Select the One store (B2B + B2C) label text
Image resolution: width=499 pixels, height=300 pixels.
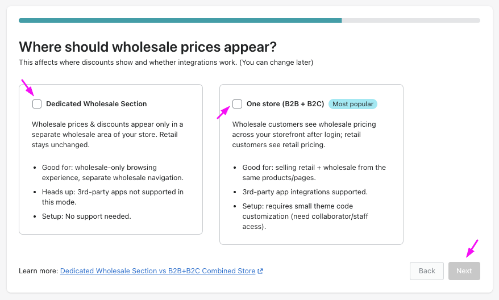tap(285, 104)
